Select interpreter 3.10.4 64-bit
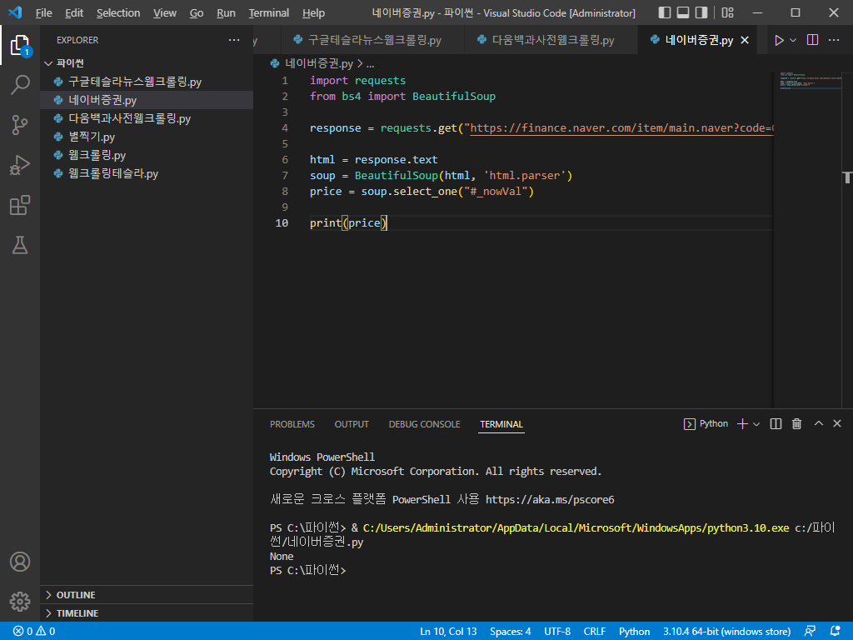This screenshot has height=640, width=853. pos(726,632)
